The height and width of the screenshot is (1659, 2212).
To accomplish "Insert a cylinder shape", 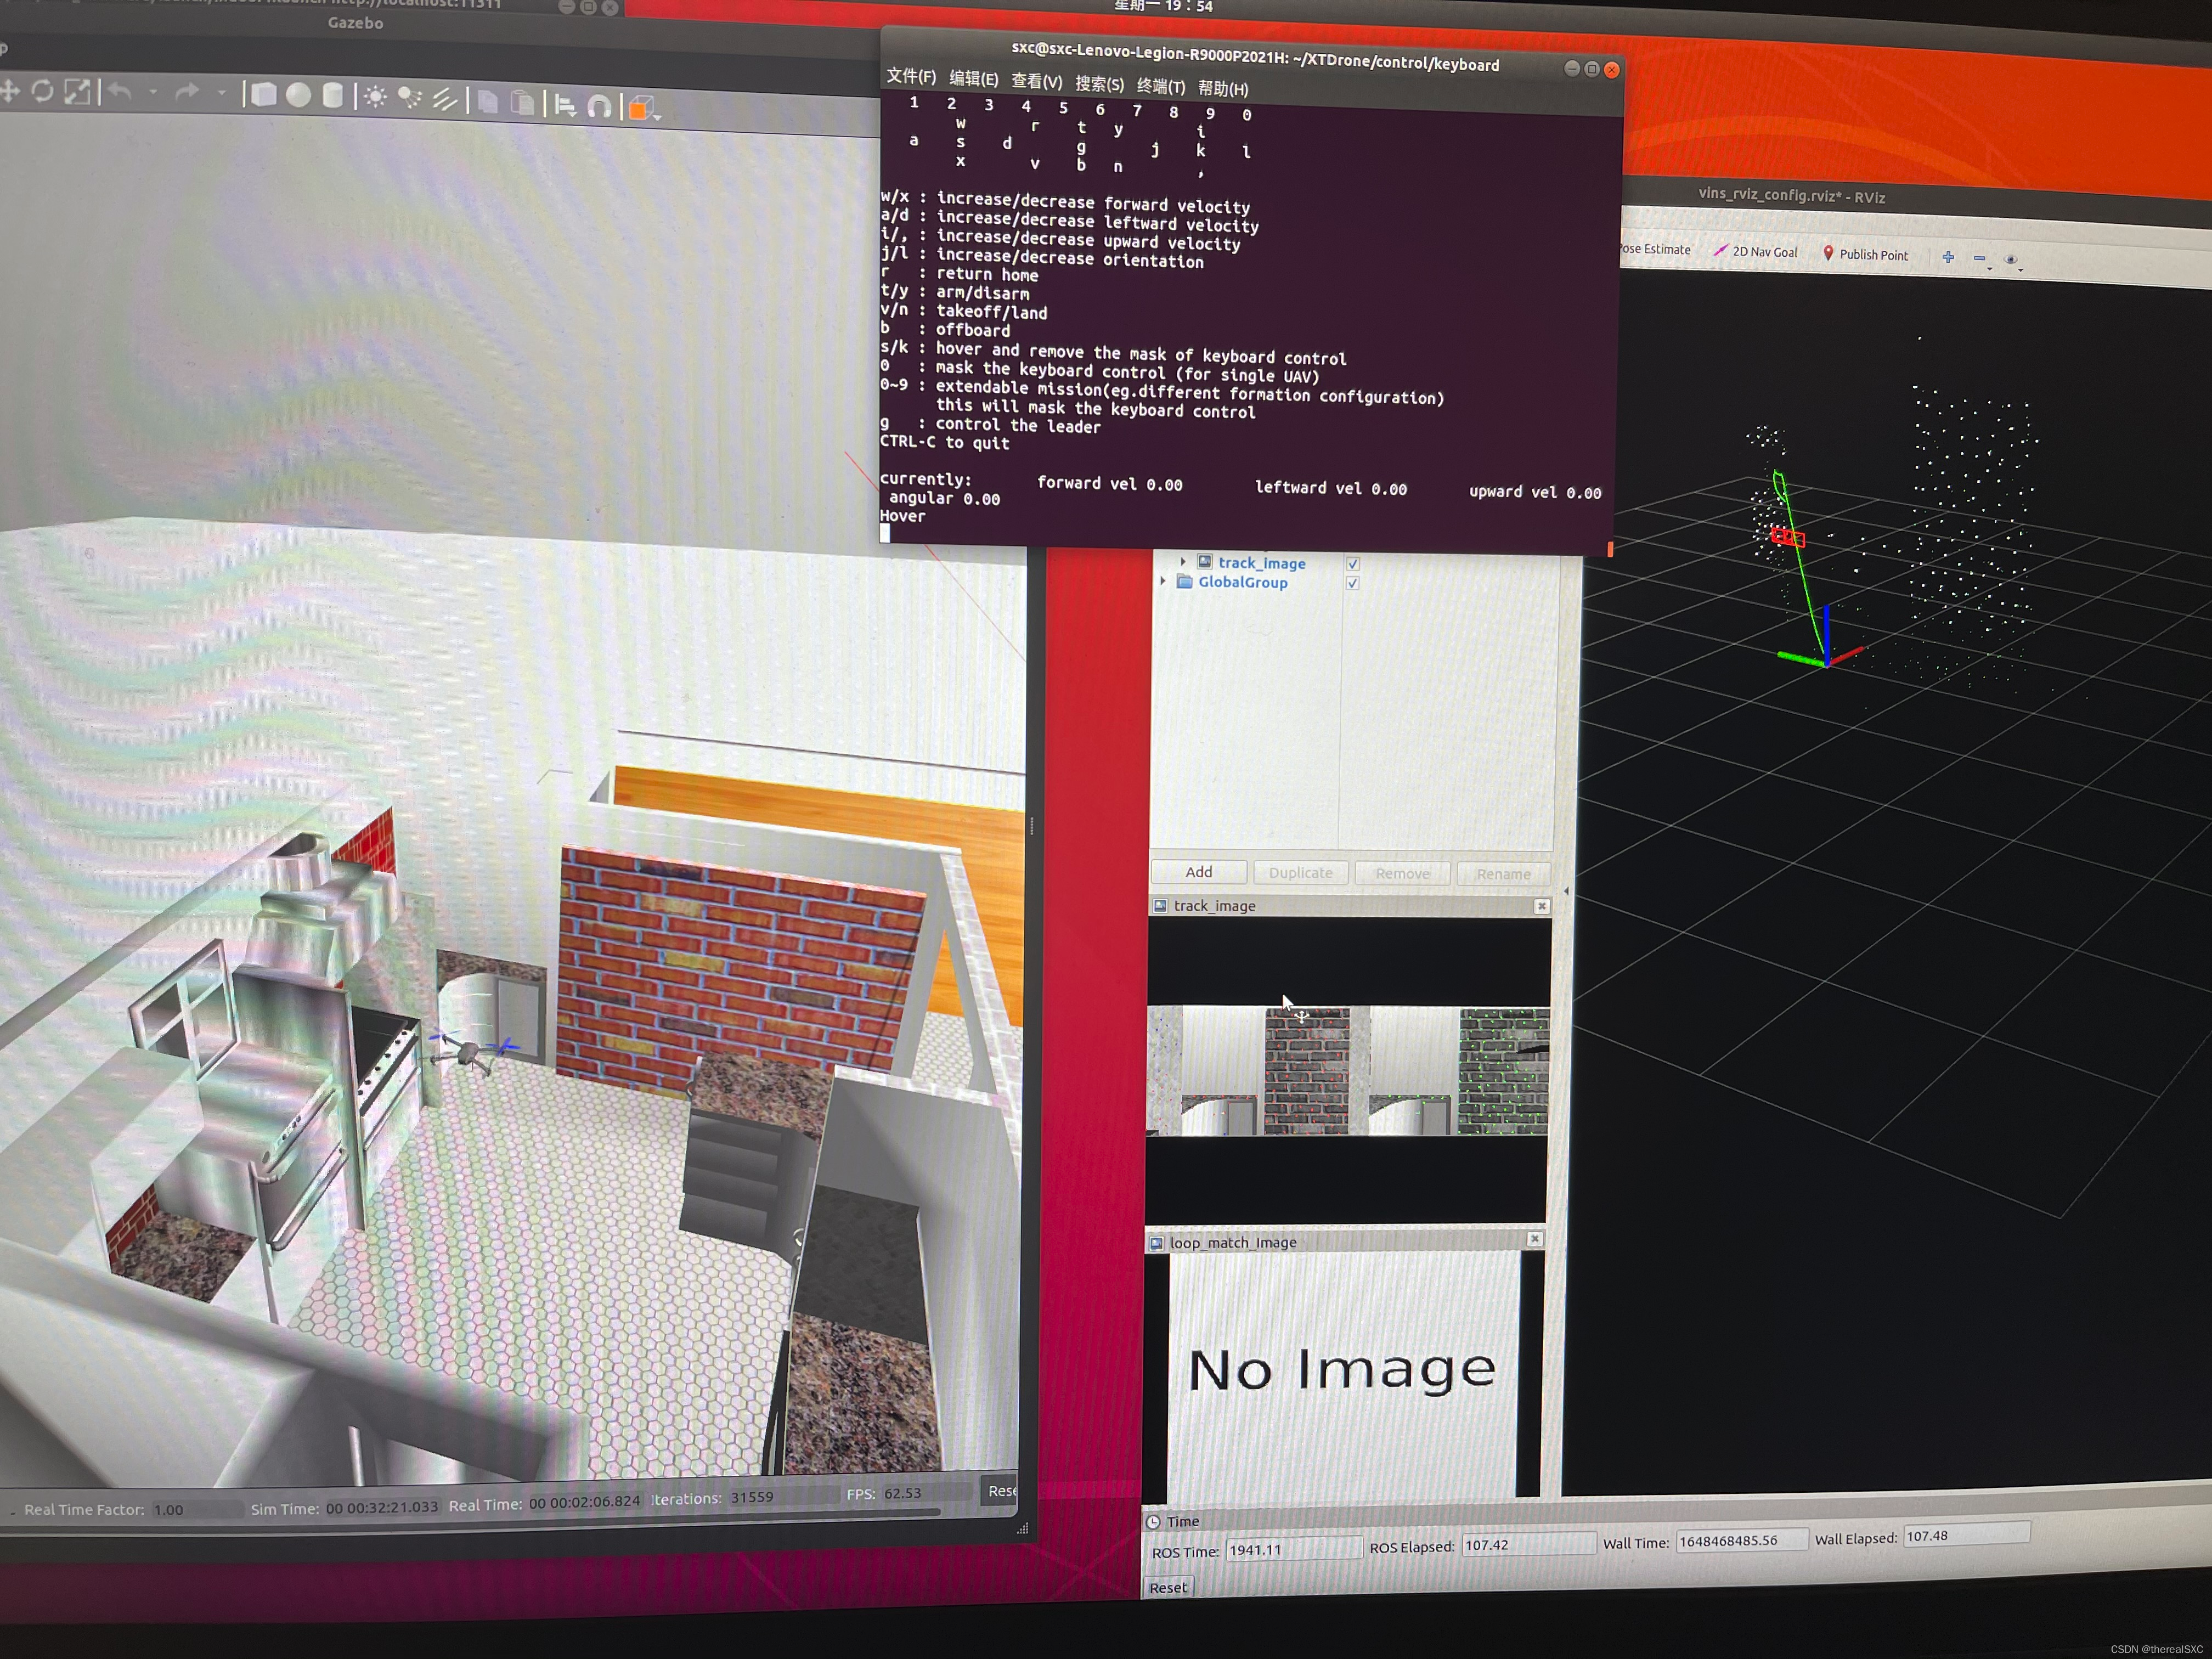I will (333, 96).
